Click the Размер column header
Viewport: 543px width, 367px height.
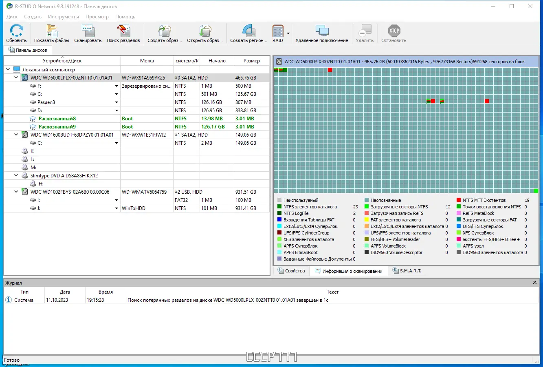(x=251, y=61)
